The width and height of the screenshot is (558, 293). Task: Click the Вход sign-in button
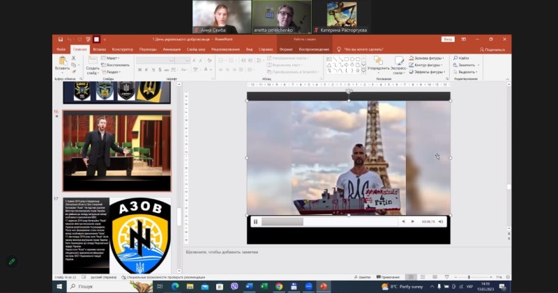click(x=448, y=40)
